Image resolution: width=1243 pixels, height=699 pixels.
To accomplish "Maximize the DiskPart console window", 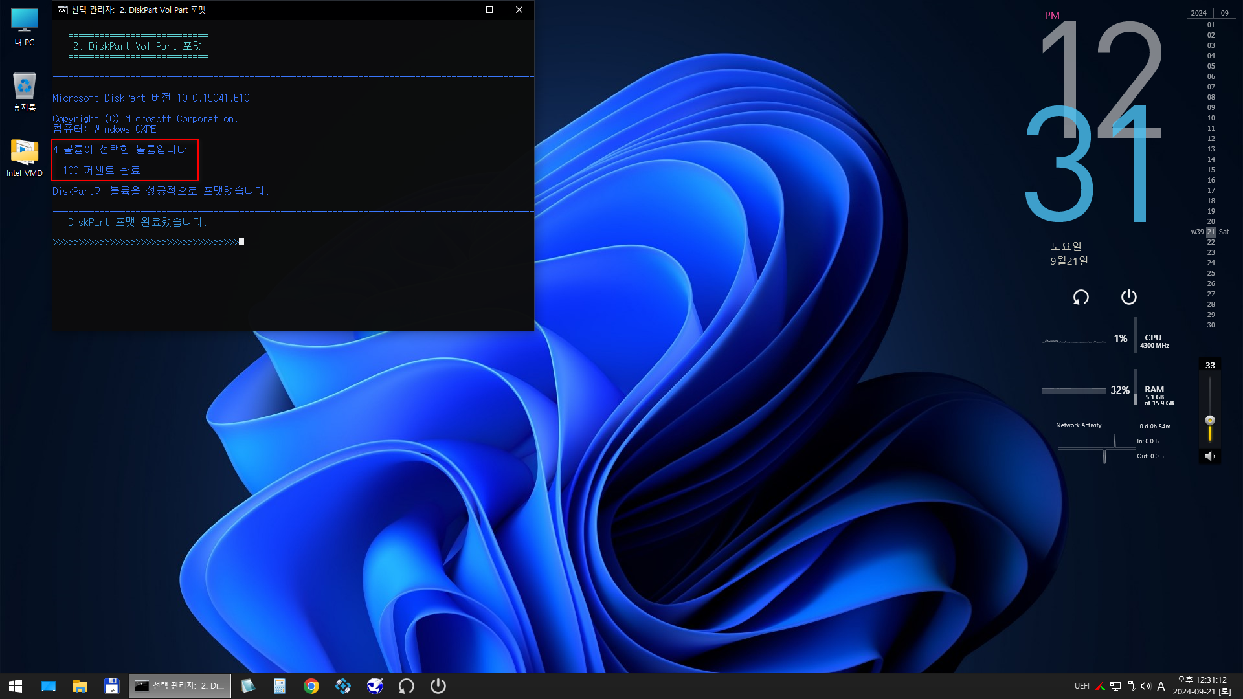I will 489,10.
